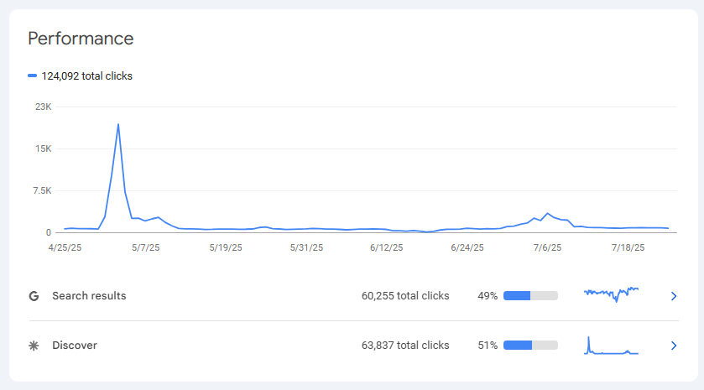Open the Search results label link
704x390 pixels.
89,296
